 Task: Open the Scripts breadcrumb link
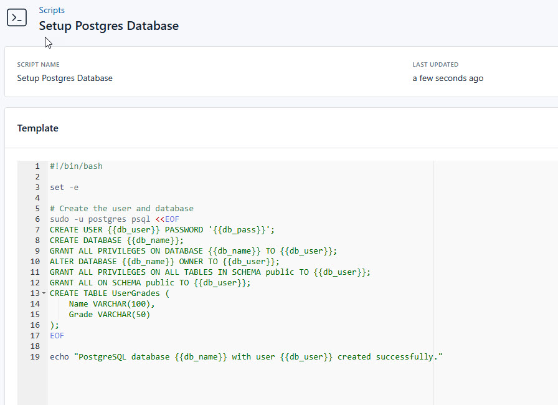click(x=52, y=10)
